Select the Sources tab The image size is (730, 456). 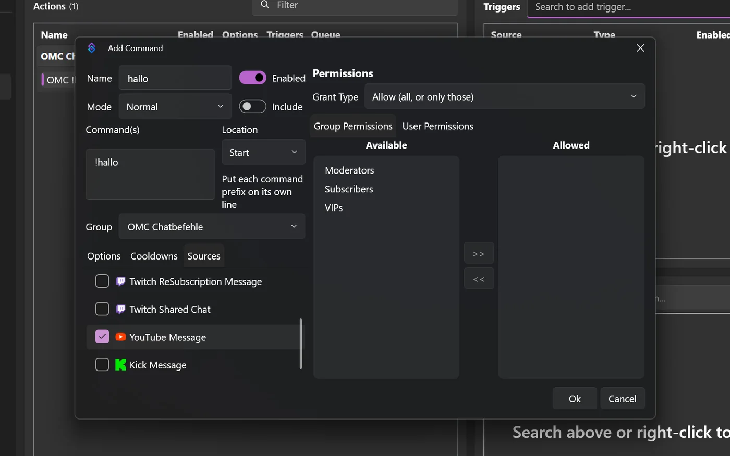pyautogui.click(x=204, y=256)
